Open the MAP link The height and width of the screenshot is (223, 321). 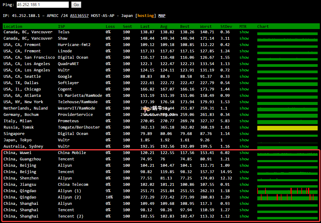tap(162, 16)
